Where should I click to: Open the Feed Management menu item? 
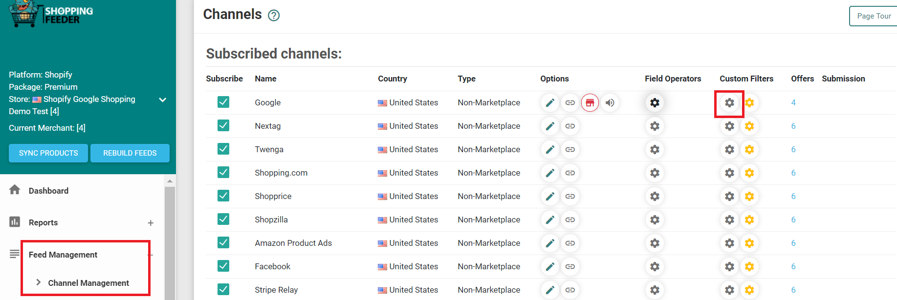pos(63,255)
